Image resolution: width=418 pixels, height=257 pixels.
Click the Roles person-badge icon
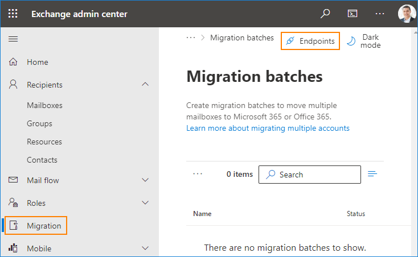point(13,202)
